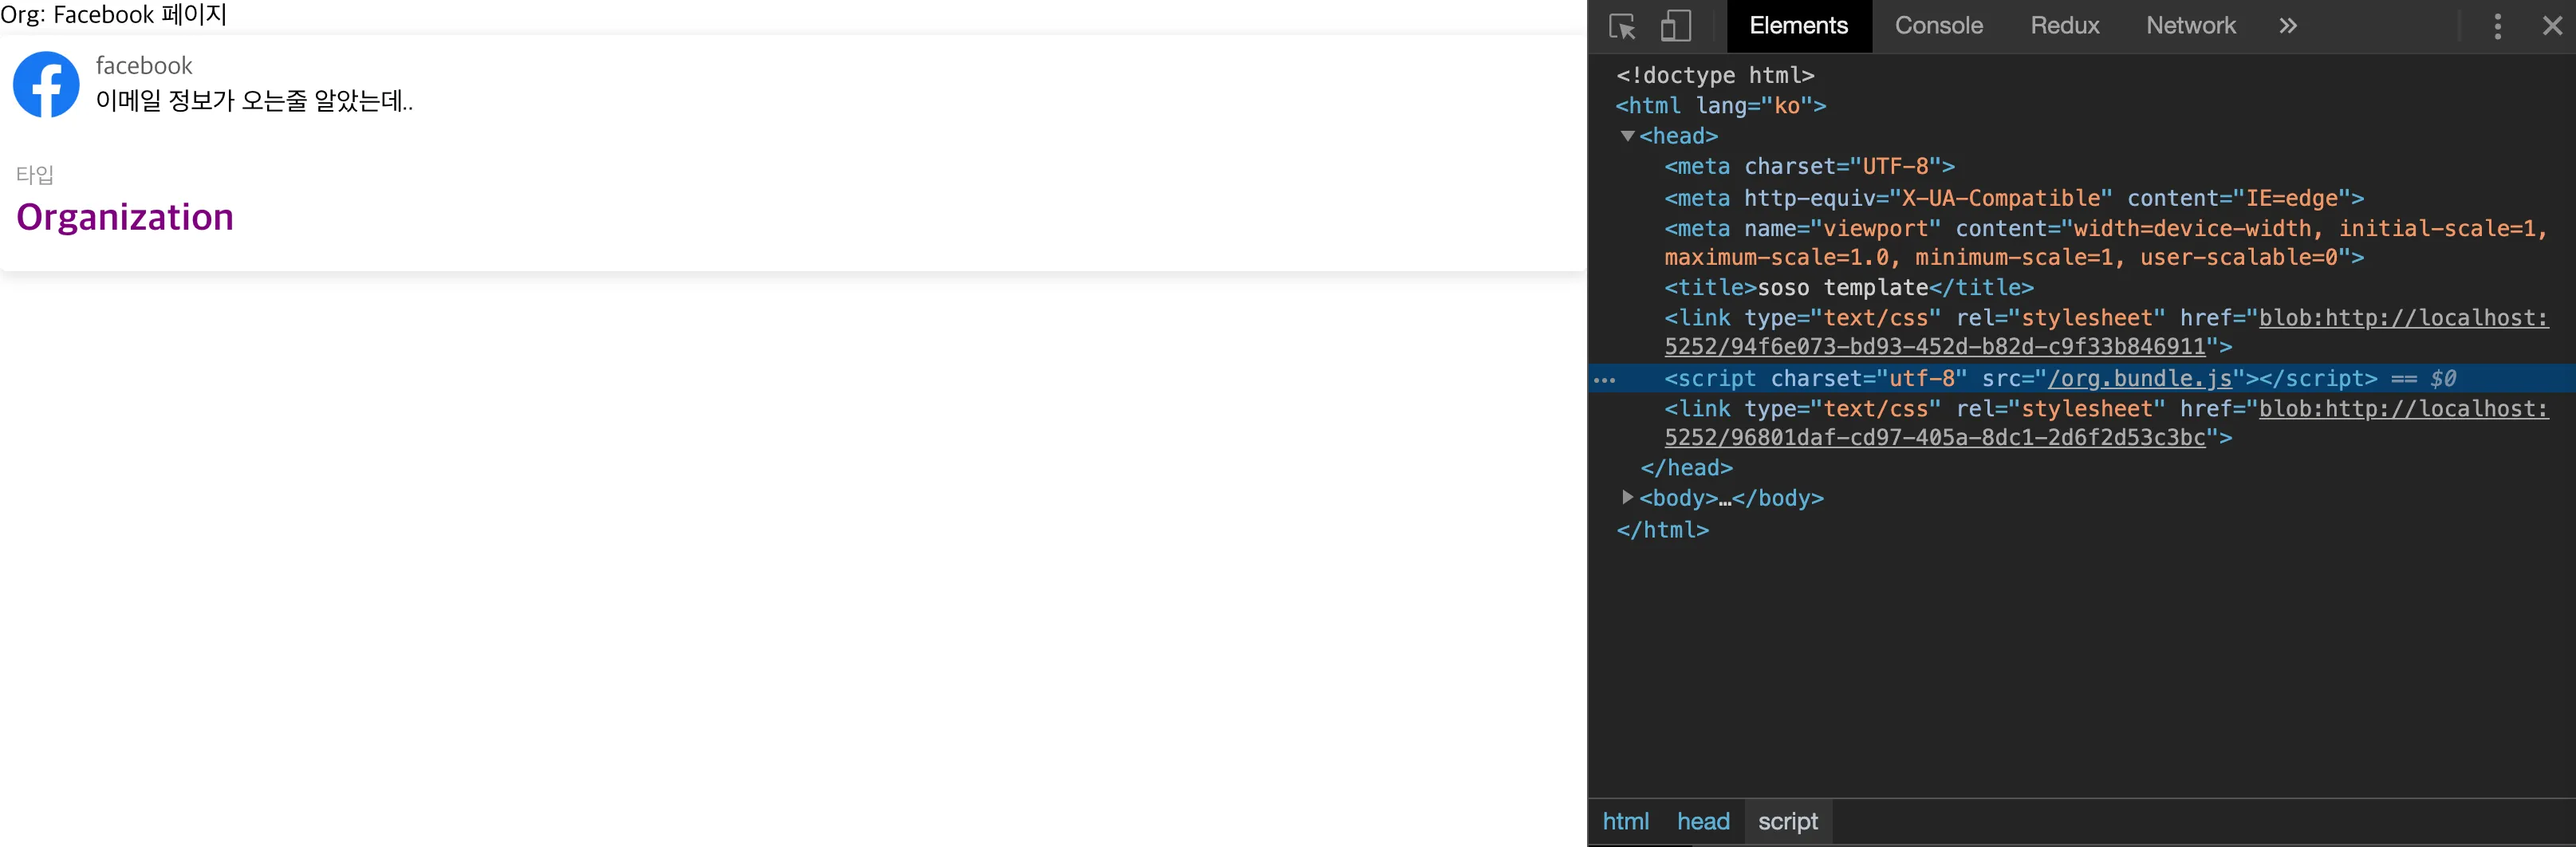Image resolution: width=2576 pixels, height=847 pixels.
Task: Click the Organization heading text
Action: tap(125, 217)
